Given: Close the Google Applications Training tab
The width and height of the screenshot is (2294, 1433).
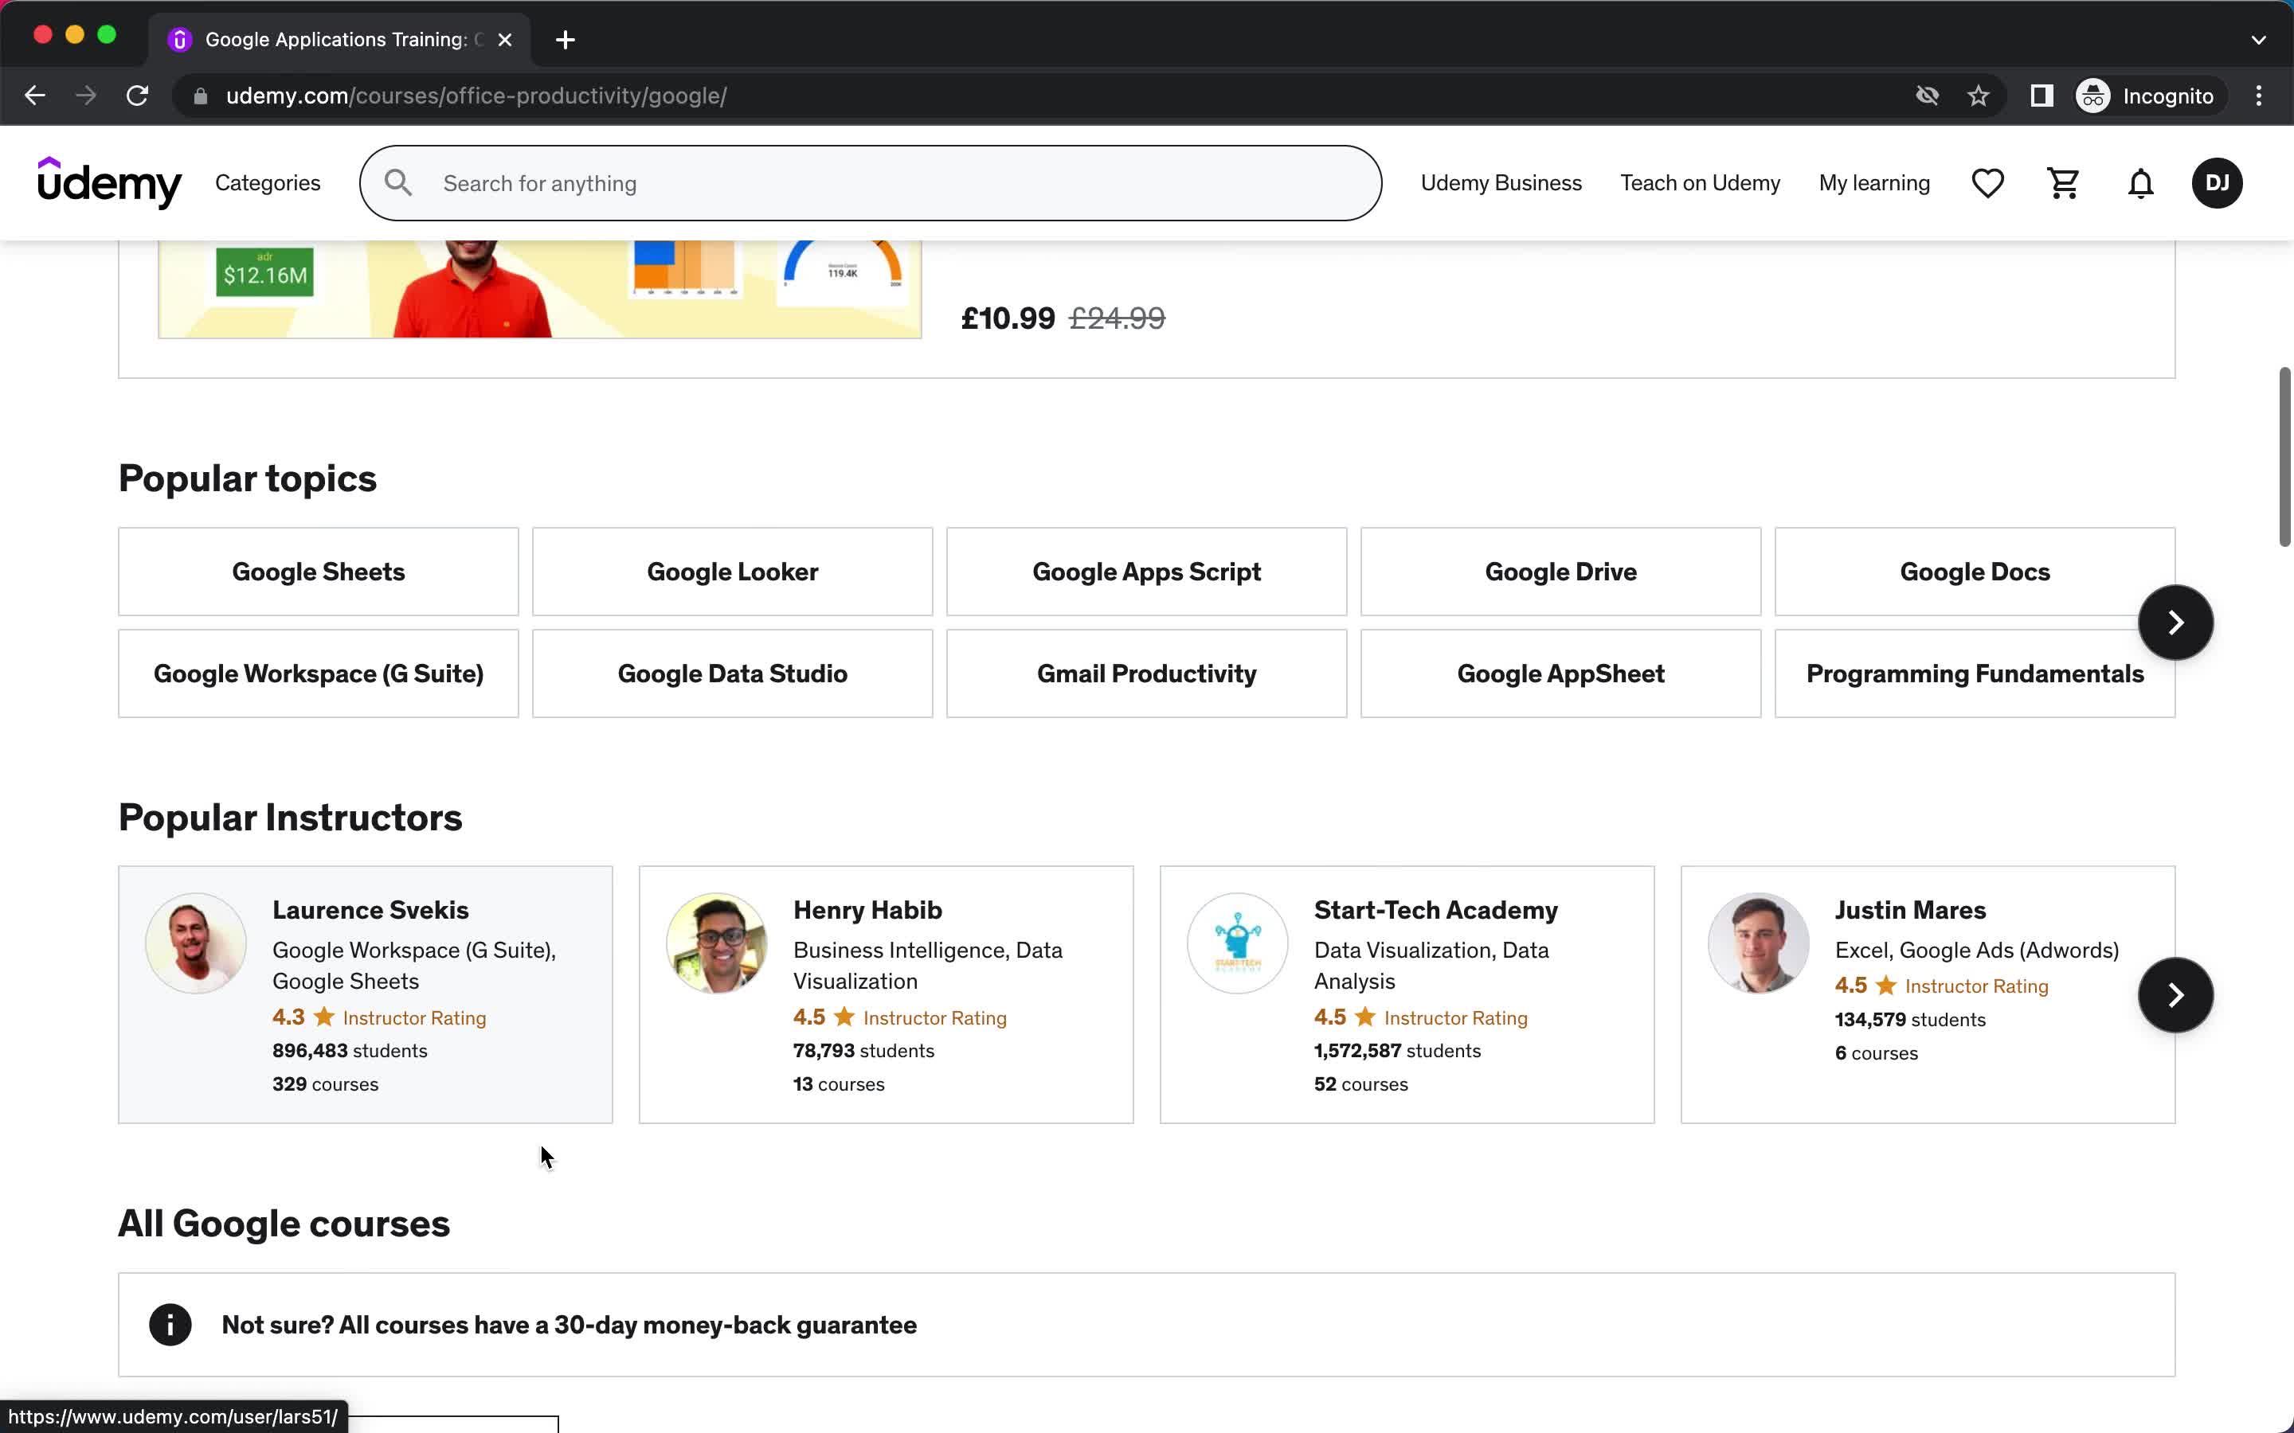Looking at the screenshot, I should coord(505,40).
